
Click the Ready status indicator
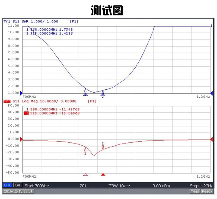[x=207, y=191]
